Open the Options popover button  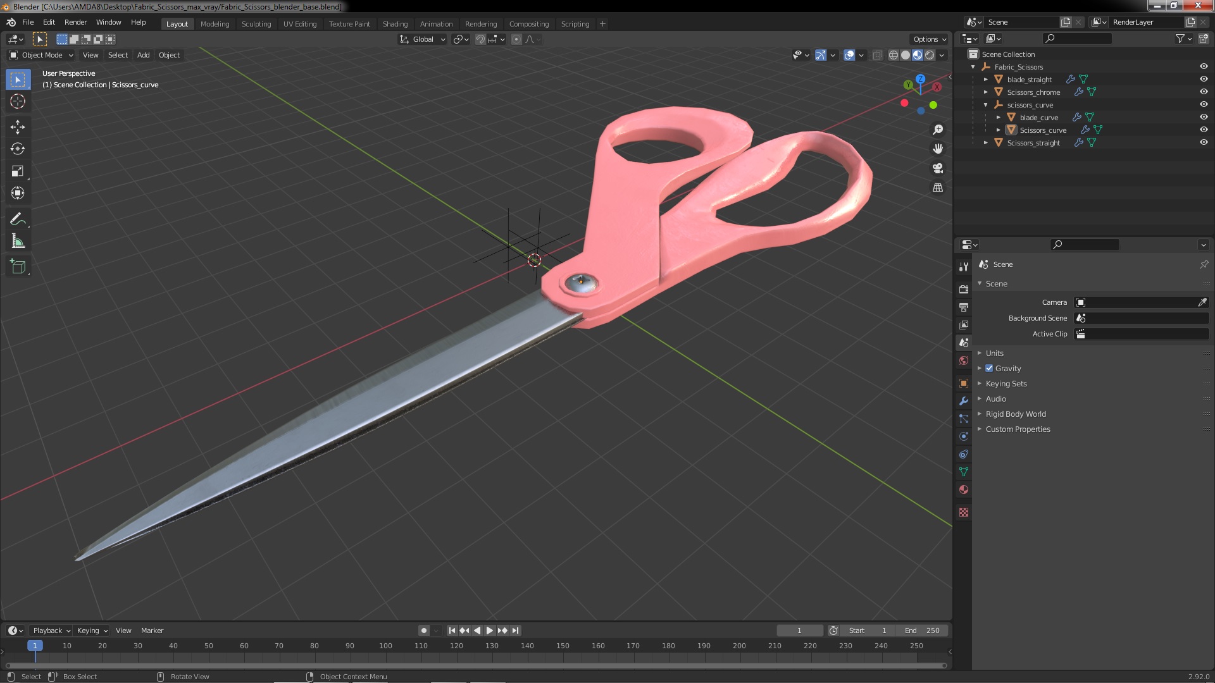click(929, 39)
